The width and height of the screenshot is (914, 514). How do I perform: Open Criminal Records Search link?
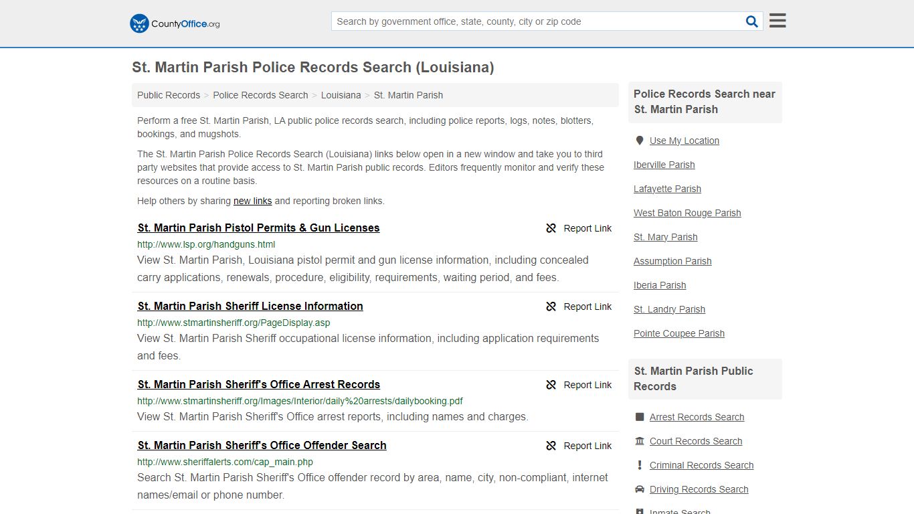[x=701, y=465]
